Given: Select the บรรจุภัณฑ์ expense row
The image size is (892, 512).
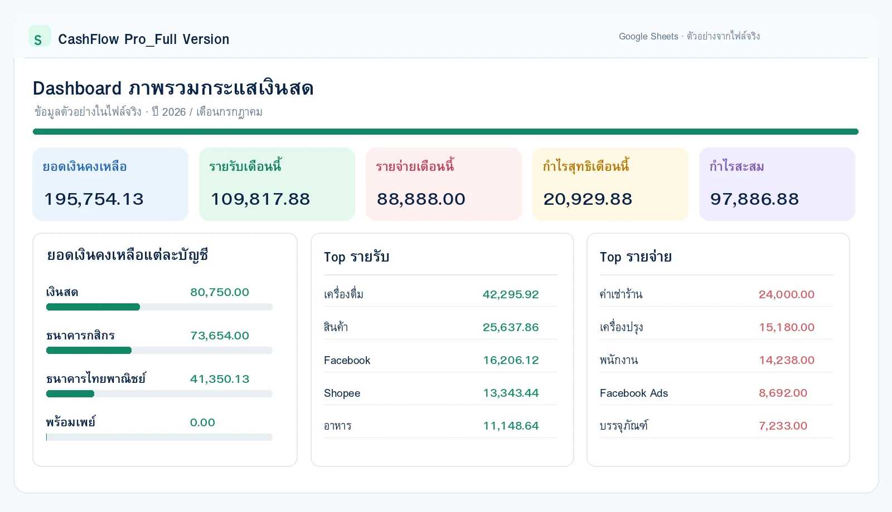Looking at the screenshot, I should (x=716, y=426).
